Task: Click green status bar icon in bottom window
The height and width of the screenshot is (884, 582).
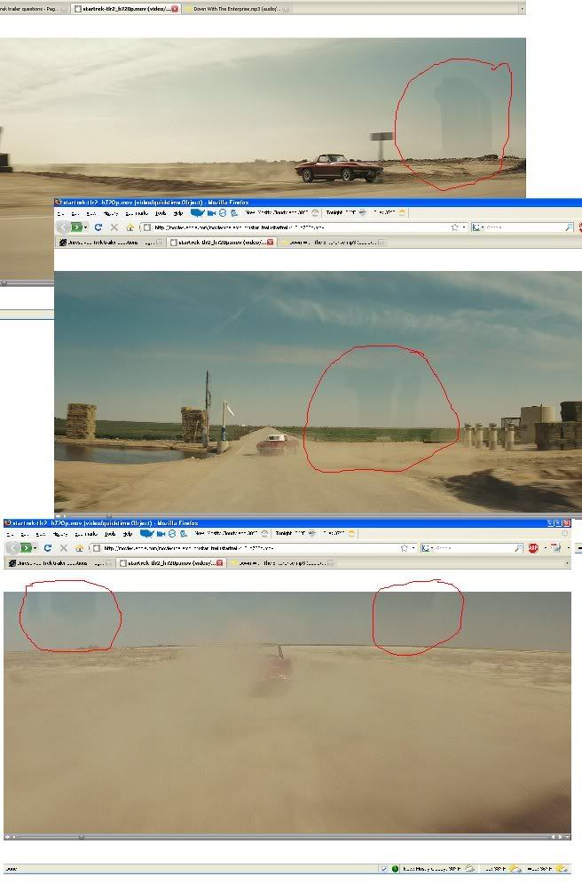Action: point(395,869)
